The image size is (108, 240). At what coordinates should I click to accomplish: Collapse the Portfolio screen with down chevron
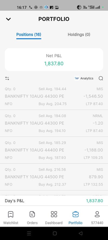tap(8, 19)
